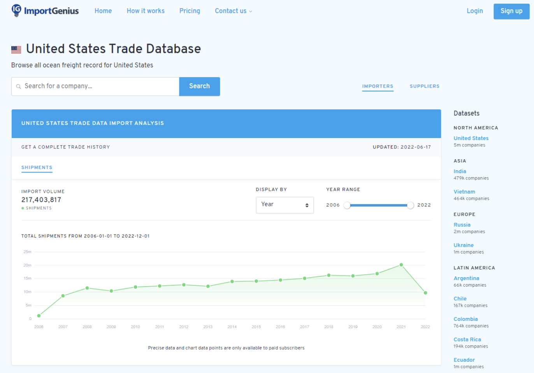Viewport: 534px width, 373px height.
Task: Switch to the Importers tab
Action: pos(378,86)
